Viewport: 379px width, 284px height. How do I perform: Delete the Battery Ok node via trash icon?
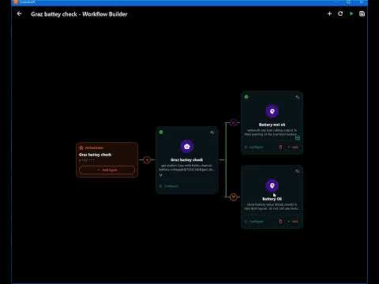tap(280, 222)
